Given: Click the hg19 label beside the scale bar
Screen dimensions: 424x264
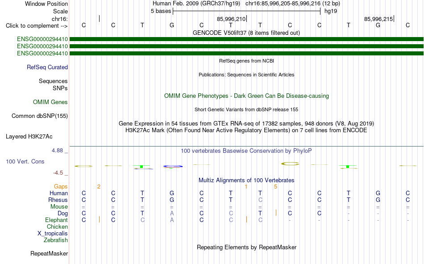Looking at the screenshot, I should click(x=331, y=11).
